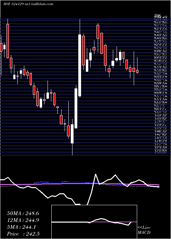This screenshot has height=239, width=171.
Task: Click the BSE 524129 ns1.bullkhan.com title text
Action: coord(28,4)
